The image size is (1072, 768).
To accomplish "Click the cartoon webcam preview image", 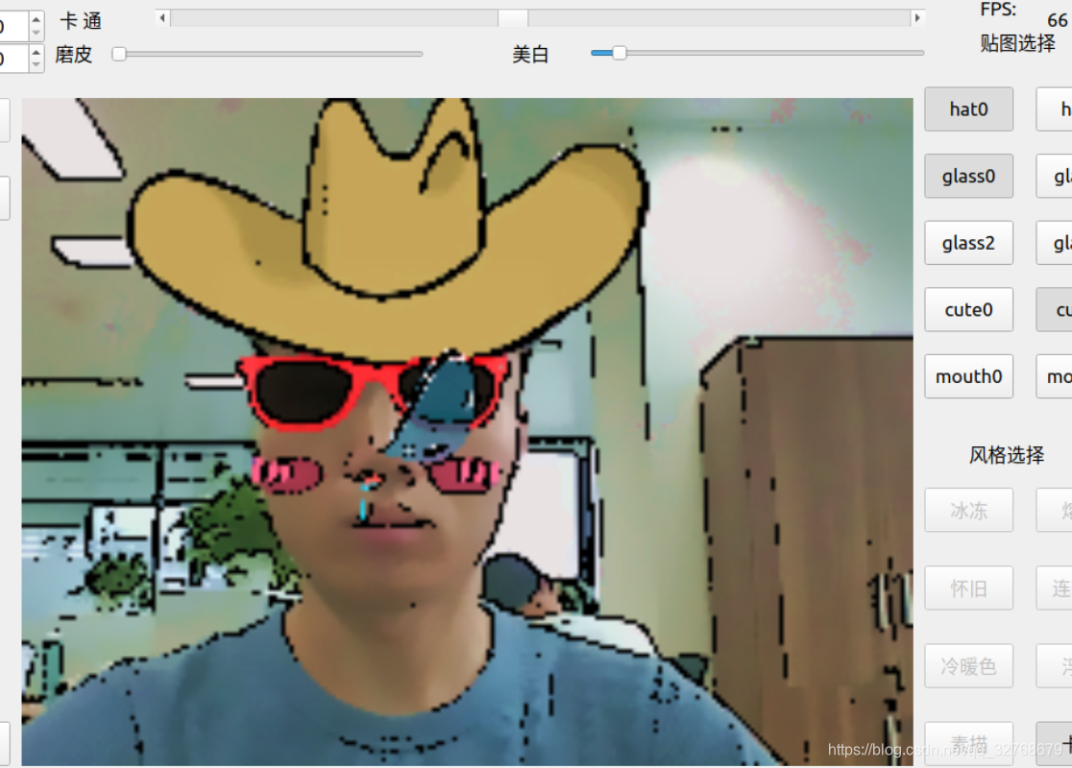I will [x=467, y=432].
